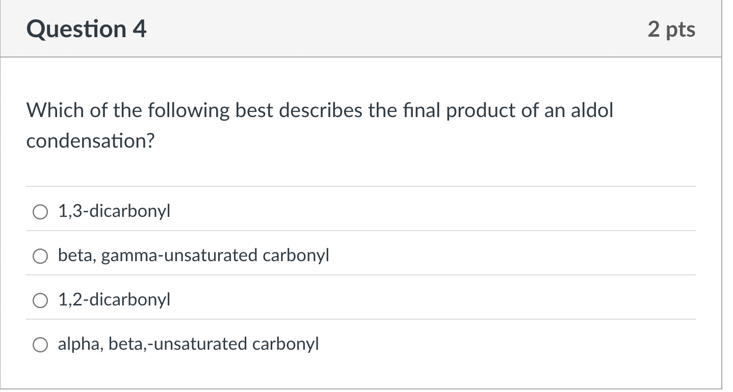
Task: Click the 1,2-dicarbonyl answer text
Action: click(113, 300)
